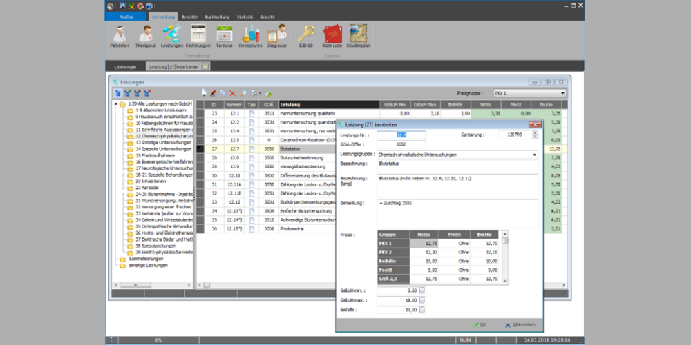691x345 pixels.
Task: Open Rechnungen from the ribbon
Action: [198, 36]
